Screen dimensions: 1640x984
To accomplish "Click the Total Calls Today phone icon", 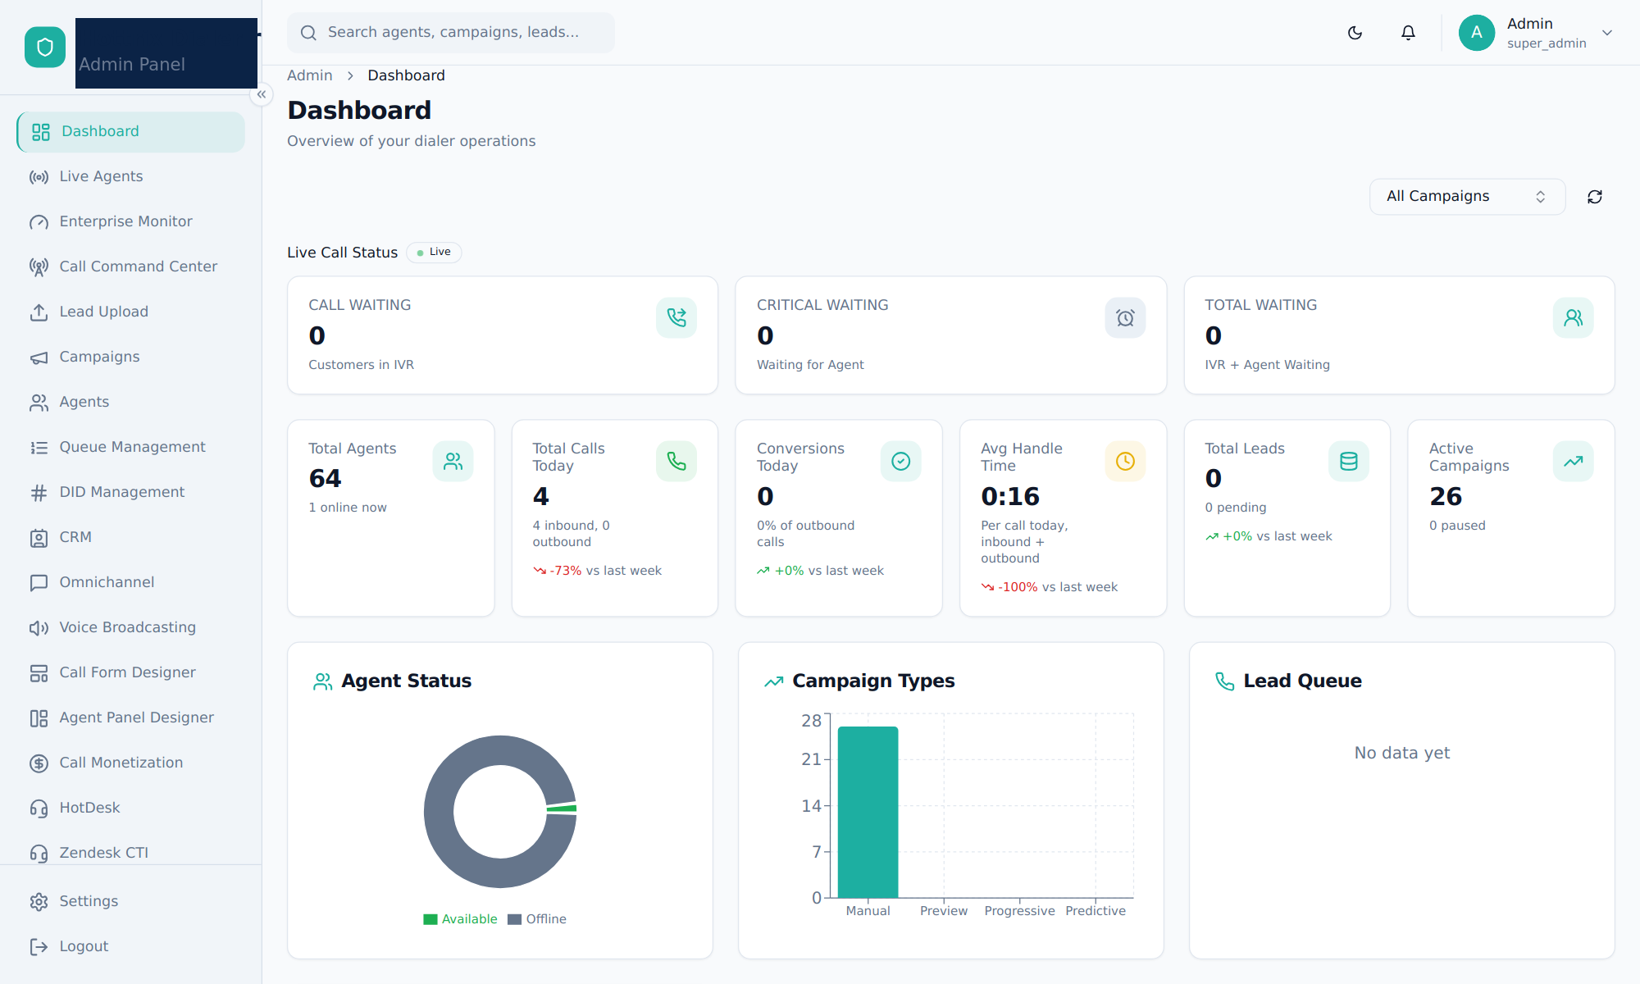I will pyautogui.click(x=676, y=462).
